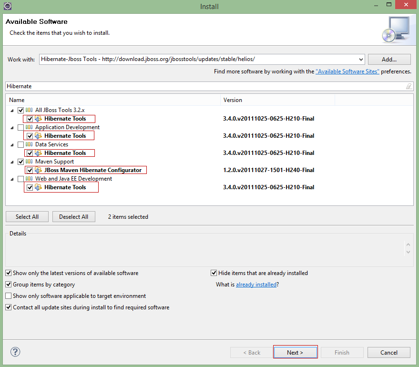Click the Deselect All button
Screen dimensions: 419x367
pos(74,216)
